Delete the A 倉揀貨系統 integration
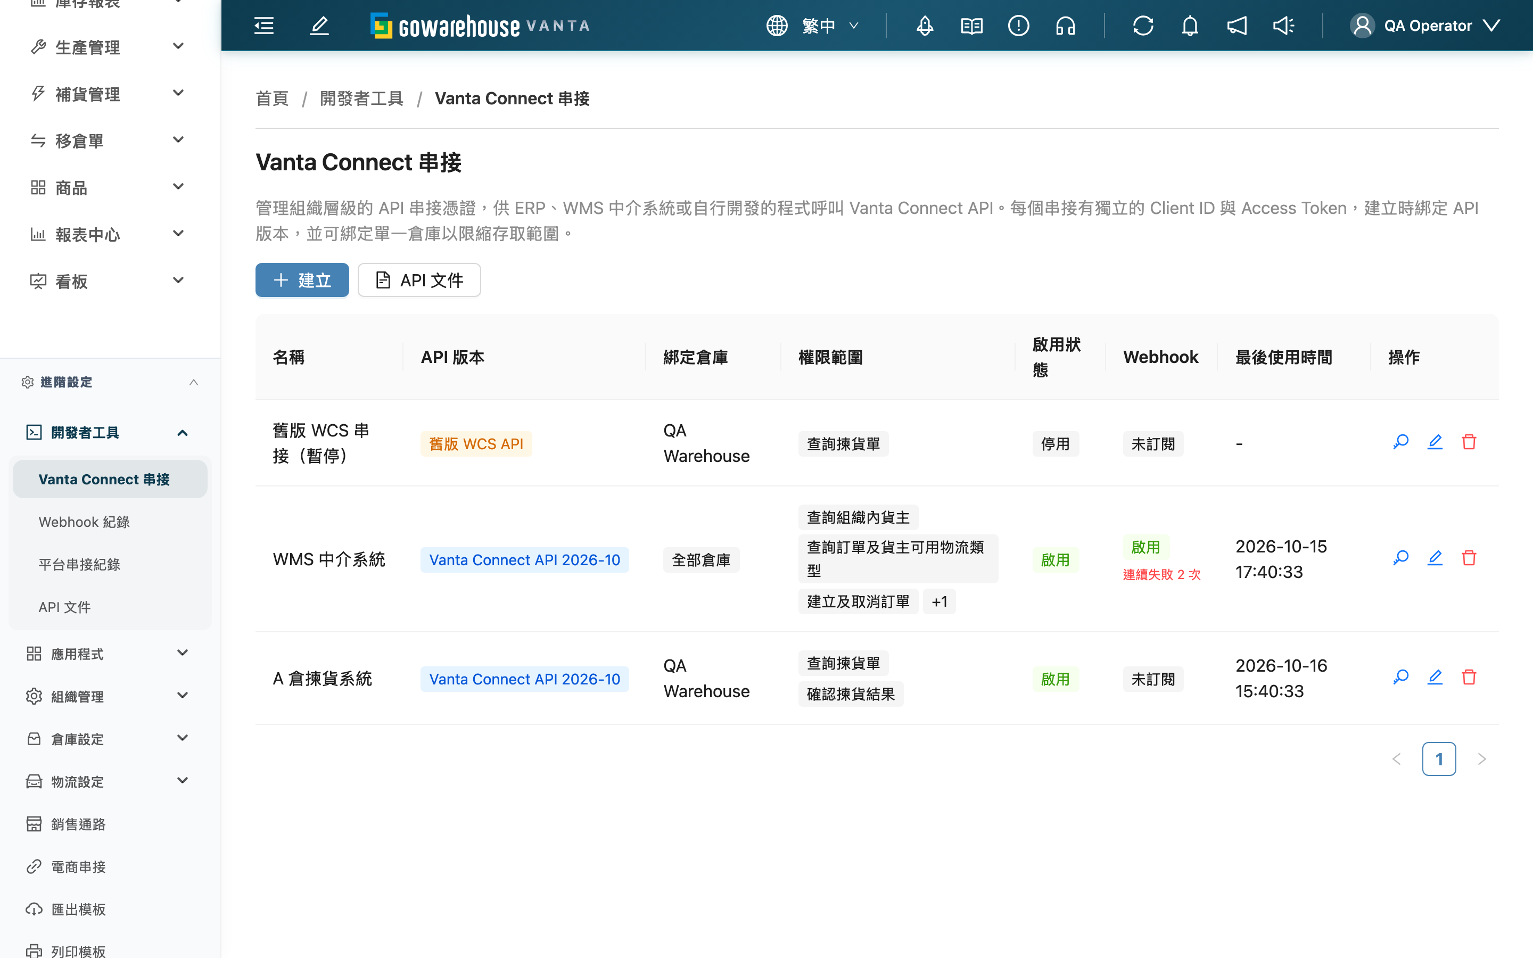 1469,676
